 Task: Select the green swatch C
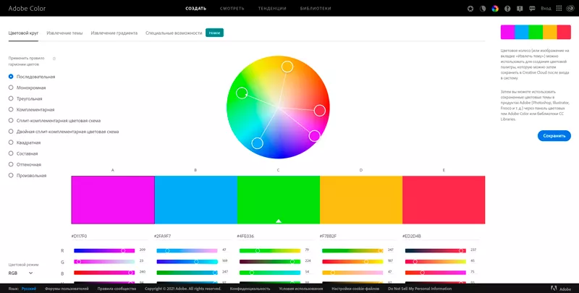(279, 200)
